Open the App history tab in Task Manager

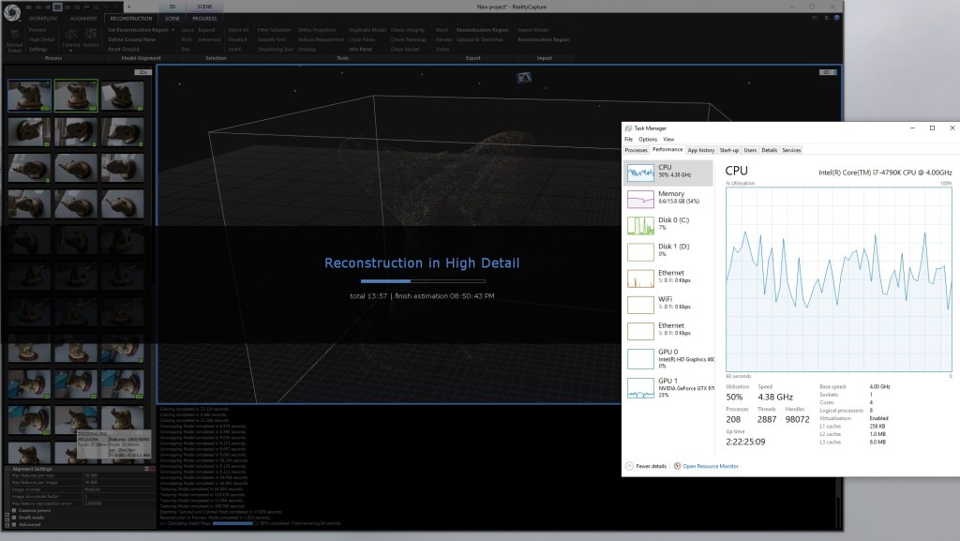tap(703, 149)
